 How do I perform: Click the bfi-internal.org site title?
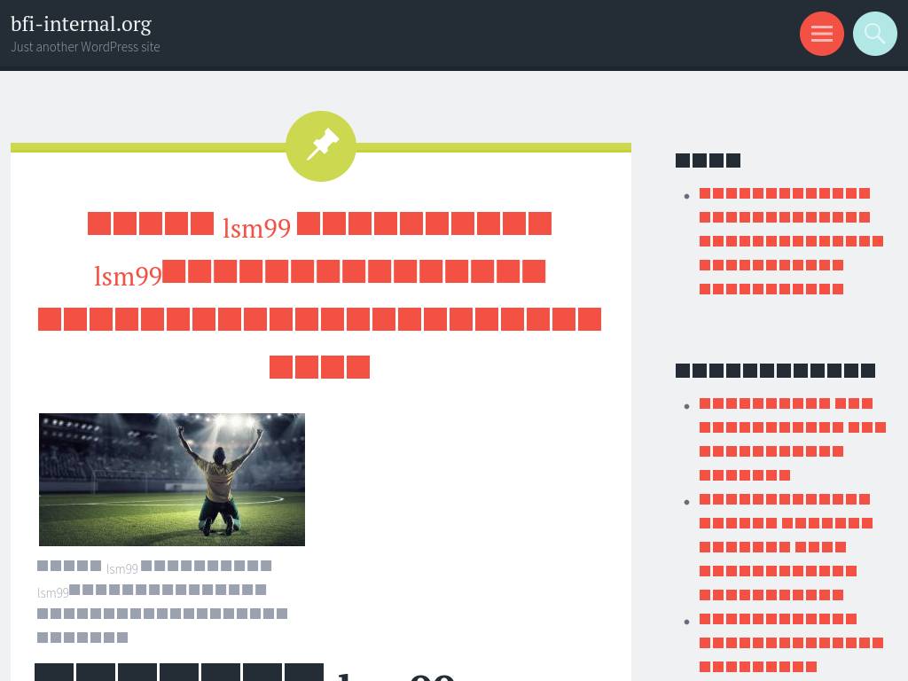tap(81, 24)
